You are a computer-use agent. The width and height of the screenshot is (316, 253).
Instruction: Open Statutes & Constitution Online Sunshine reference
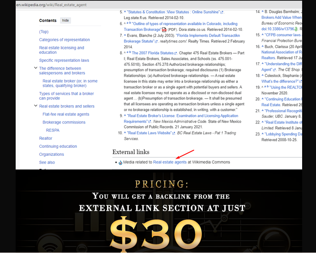pyautogui.click(x=174, y=12)
